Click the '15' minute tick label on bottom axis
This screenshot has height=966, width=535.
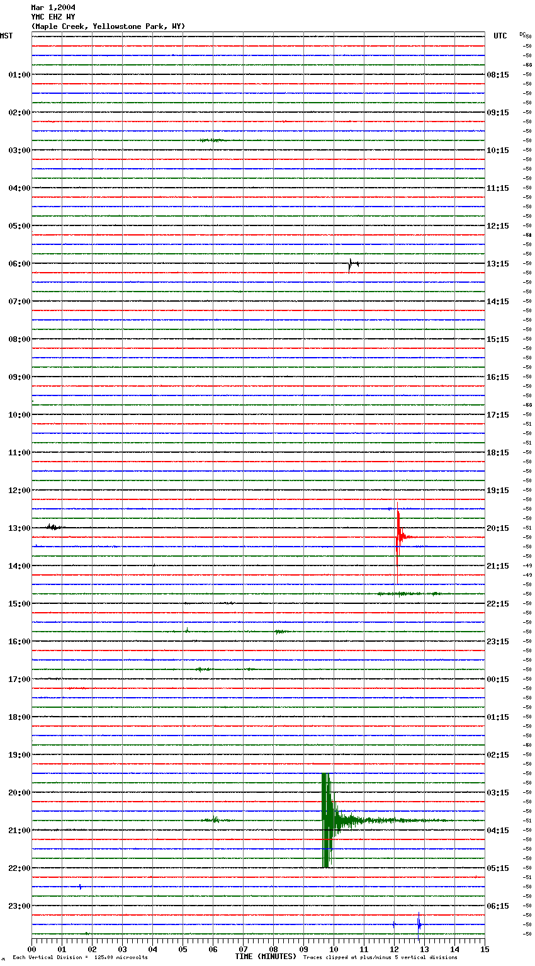[485, 949]
